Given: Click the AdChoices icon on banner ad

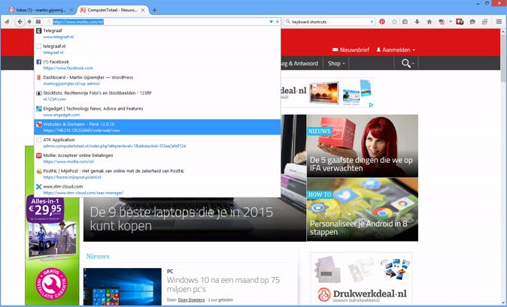Looking at the screenshot, I should click(x=371, y=105).
